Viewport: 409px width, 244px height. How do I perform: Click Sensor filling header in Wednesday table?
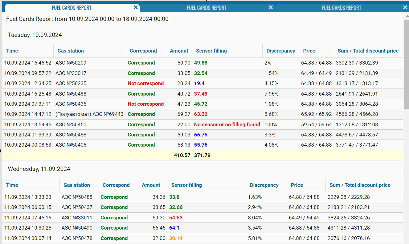pos(186,185)
